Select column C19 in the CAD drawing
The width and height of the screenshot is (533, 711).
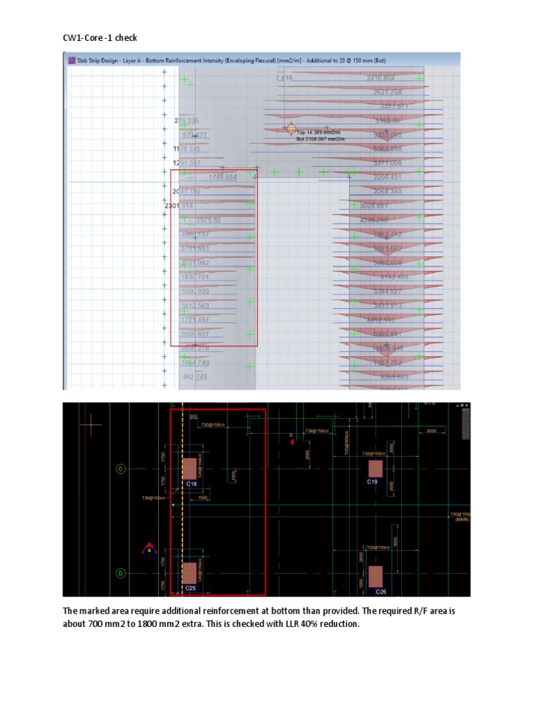[375, 469]
